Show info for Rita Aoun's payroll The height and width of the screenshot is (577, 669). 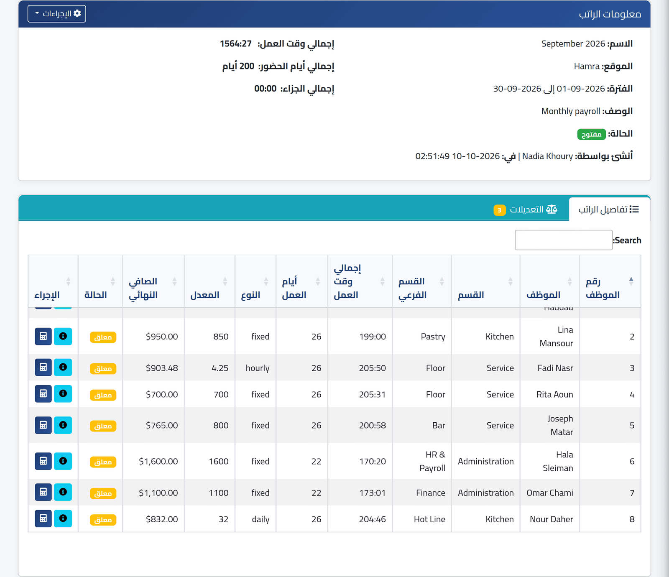pyautogui.click(x=63, y=393)
